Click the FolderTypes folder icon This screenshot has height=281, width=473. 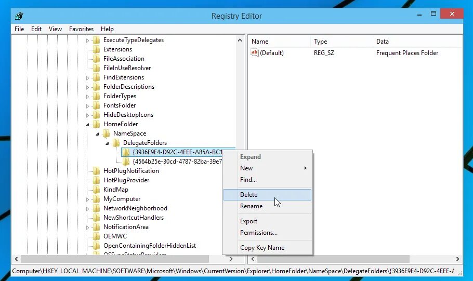tap(97, 96)
